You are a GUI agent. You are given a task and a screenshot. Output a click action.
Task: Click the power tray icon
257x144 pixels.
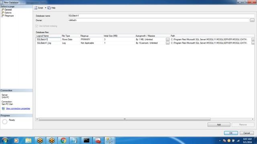pyautogui.click(x=233, y=140)
